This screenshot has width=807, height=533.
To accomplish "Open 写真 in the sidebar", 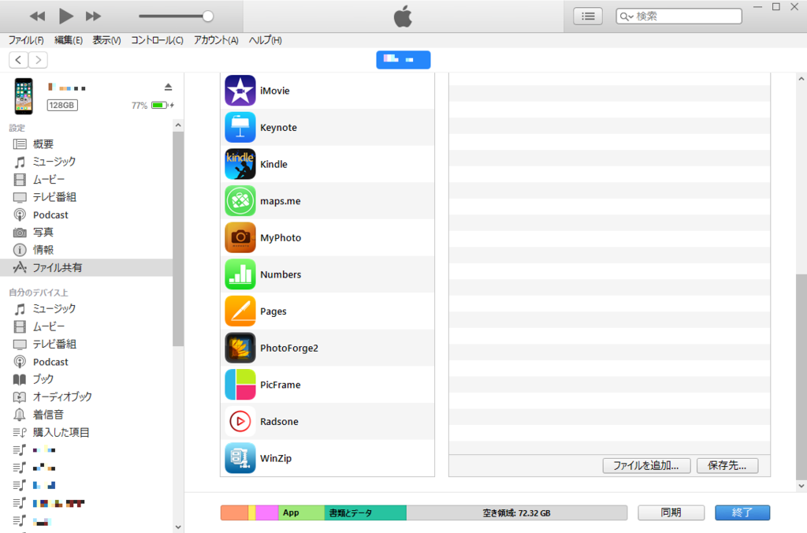I will [87, 233].
